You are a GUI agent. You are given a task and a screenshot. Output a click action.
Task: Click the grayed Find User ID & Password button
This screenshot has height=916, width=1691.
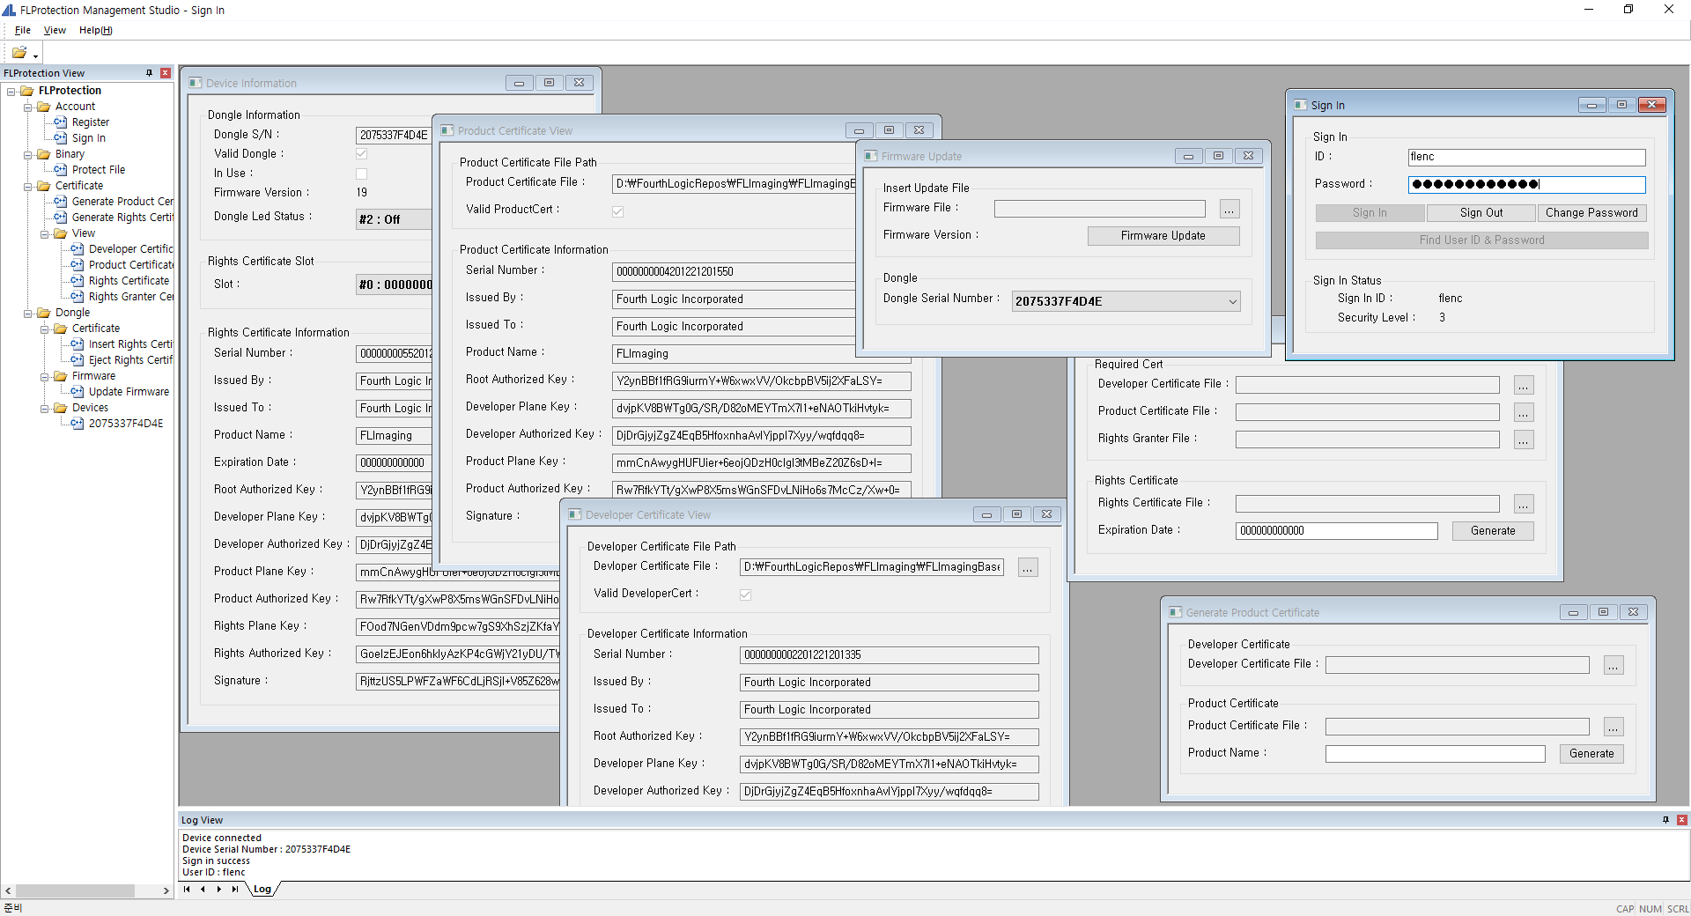pyautogui.click(x=1481, y=240)
